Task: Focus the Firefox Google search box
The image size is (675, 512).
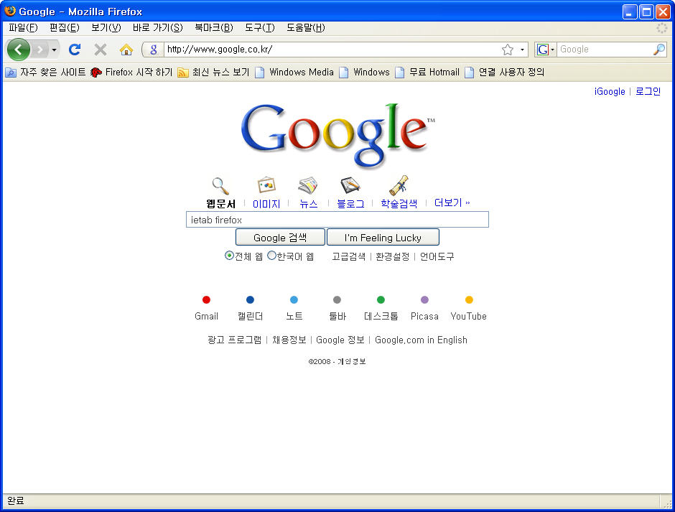Action: pyautogui.click(x=605, y=50)
